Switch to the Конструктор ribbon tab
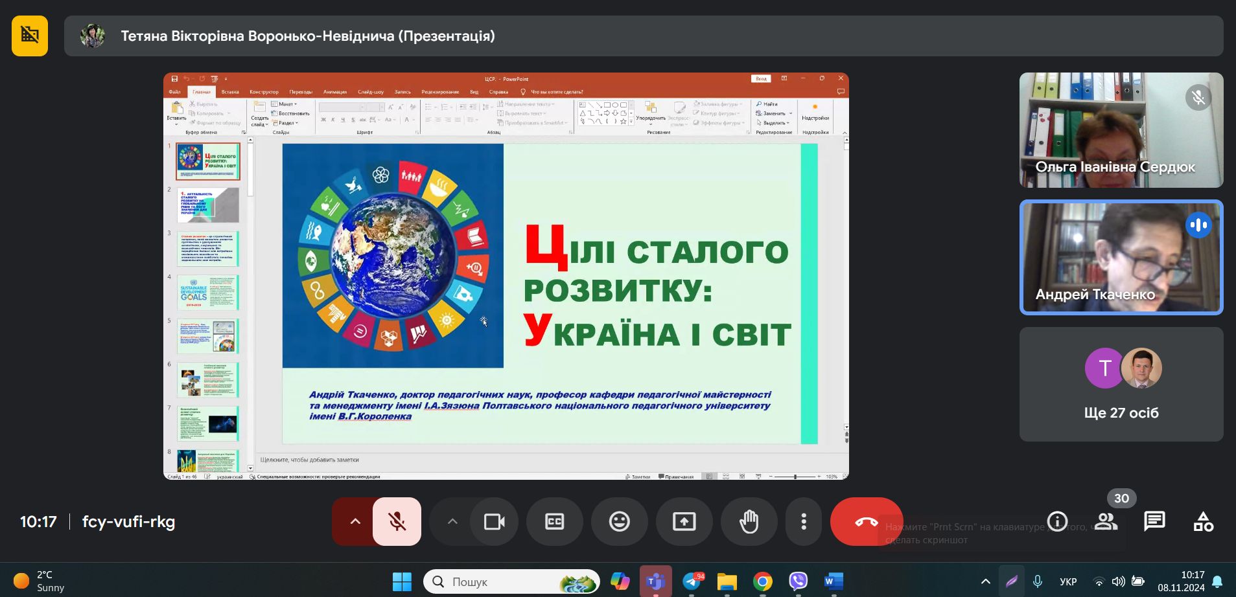1236x597 pixels. click(264, 92)
